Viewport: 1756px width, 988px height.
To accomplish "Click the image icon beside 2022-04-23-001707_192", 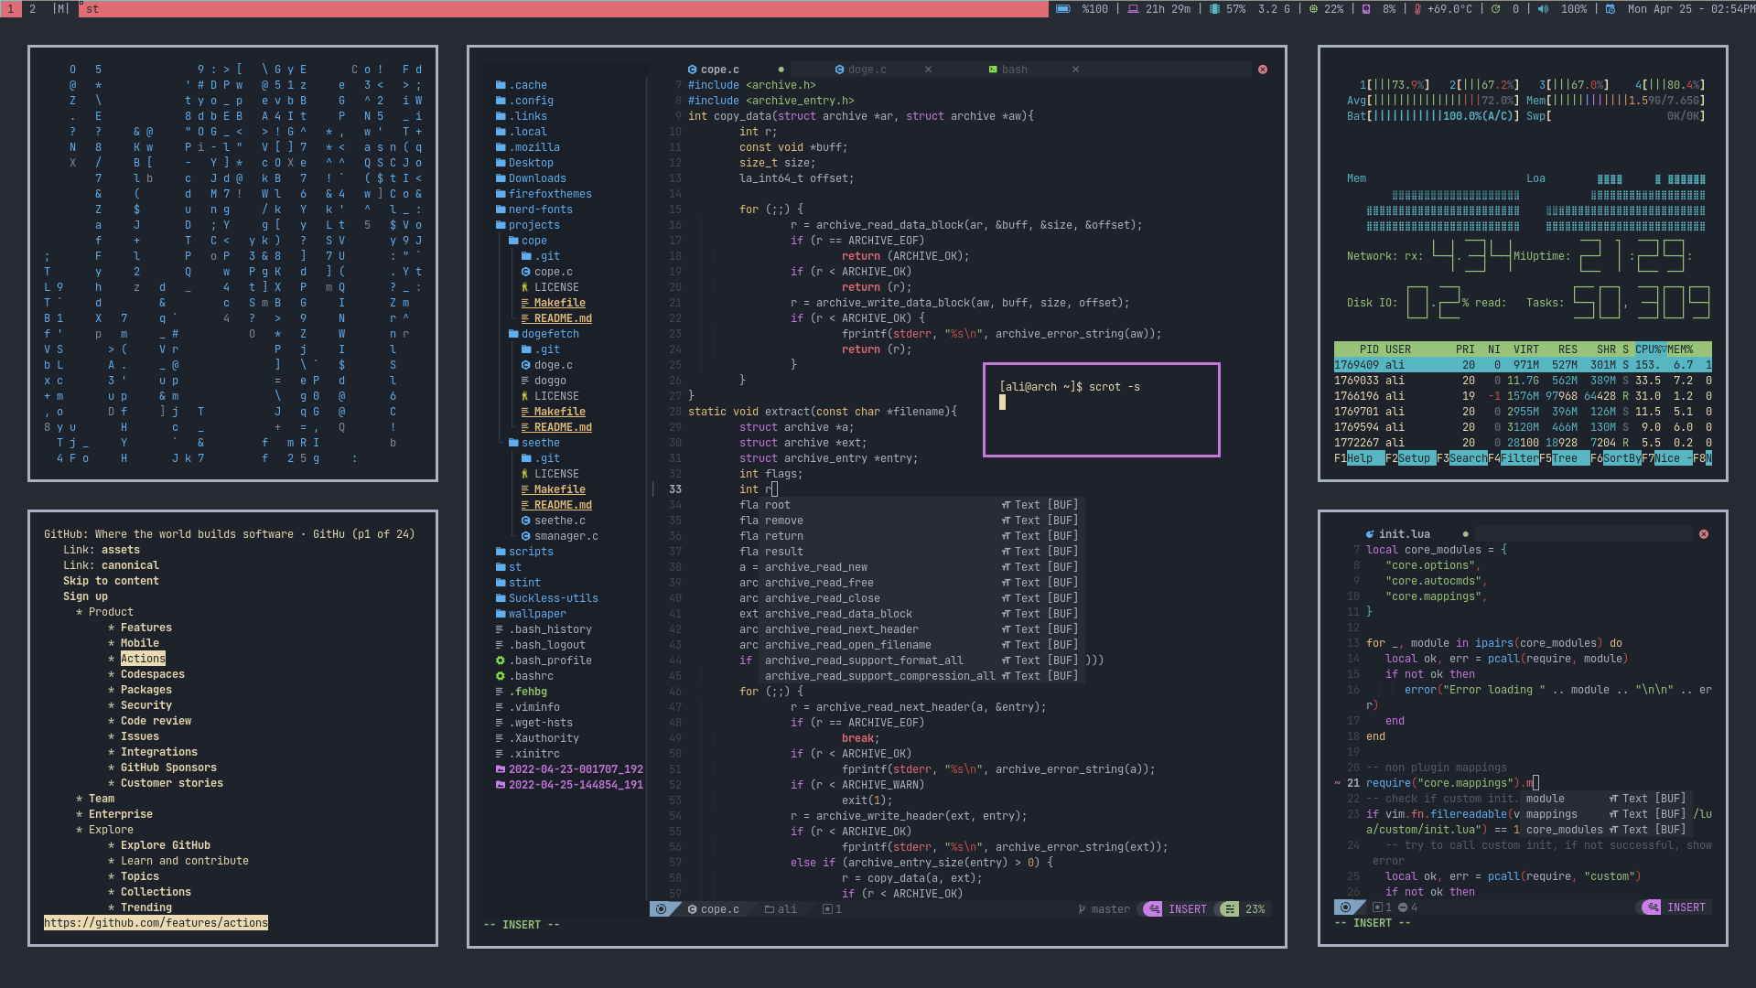I will tap(501, 769).
